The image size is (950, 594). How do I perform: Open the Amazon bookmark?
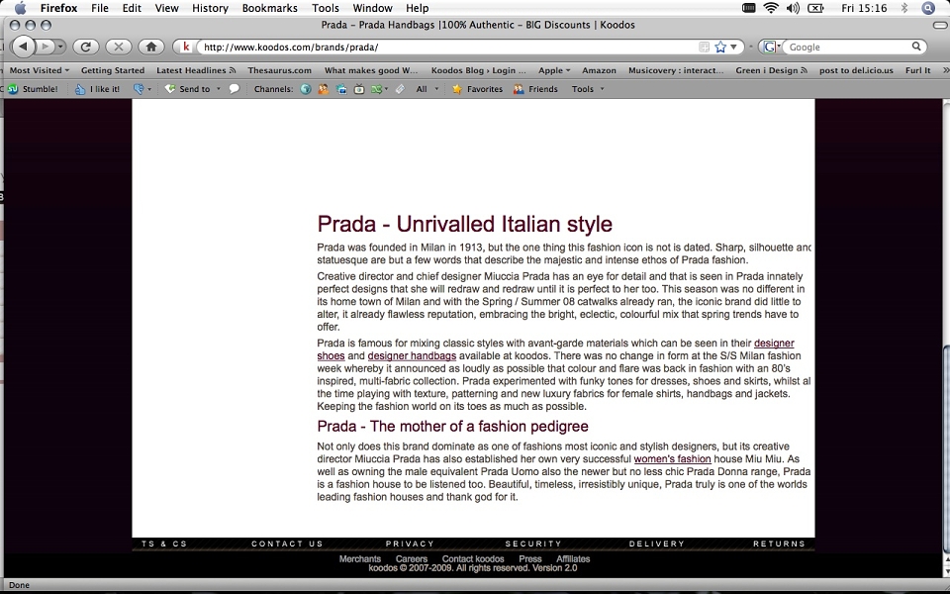[x=600, y=70]
